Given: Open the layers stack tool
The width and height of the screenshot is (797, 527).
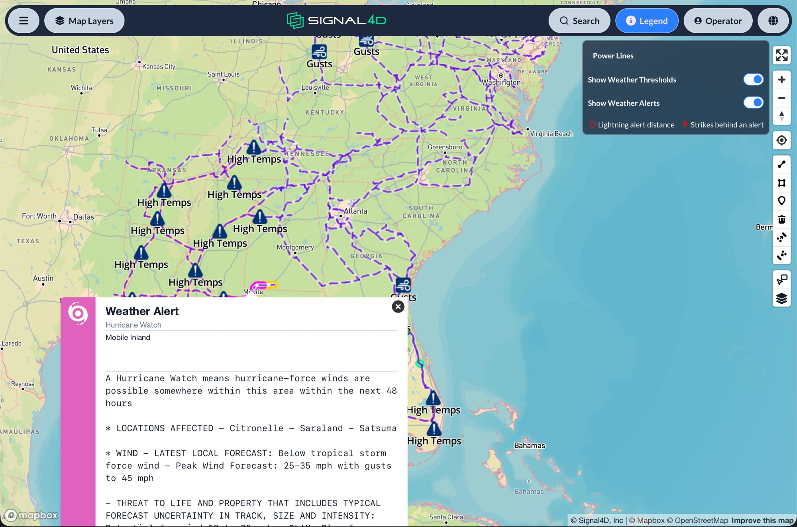Looking at the screenshot, I should [781, 298].
